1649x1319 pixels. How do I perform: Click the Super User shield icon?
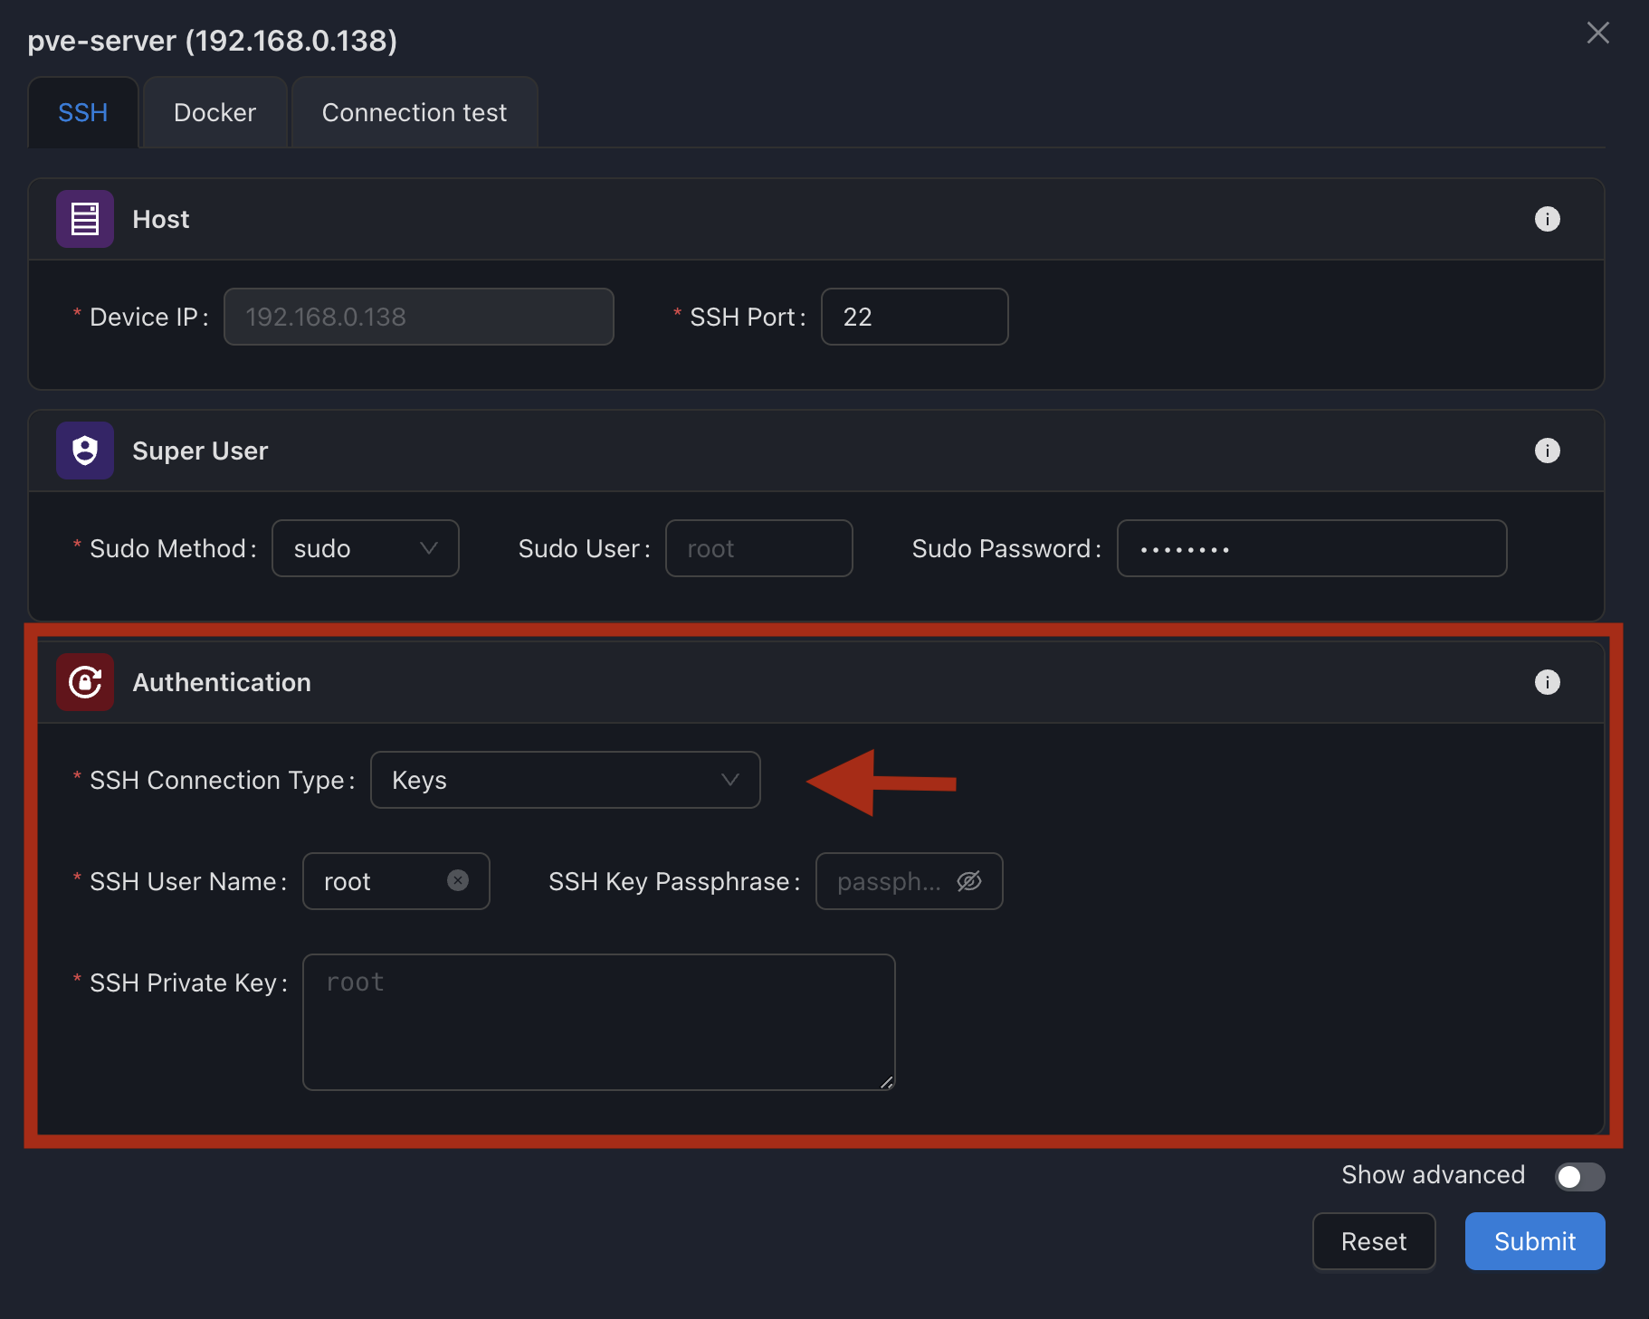85,451
